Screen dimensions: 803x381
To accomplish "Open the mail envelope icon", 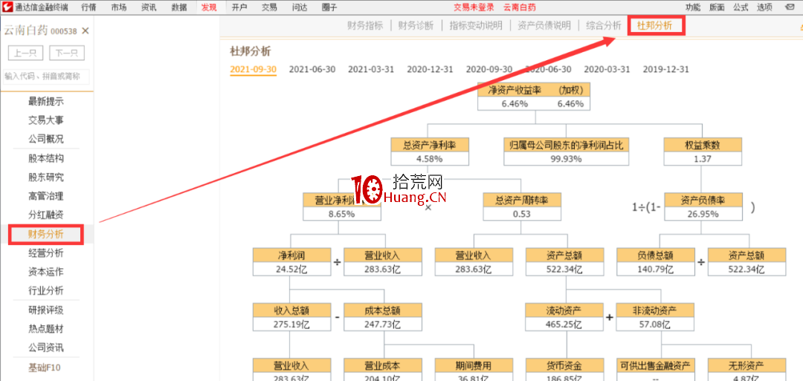I will pyautogui.click(x=788, y=7).
